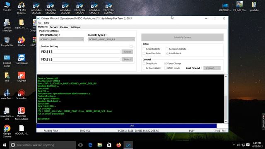
Task: Enable Custom Setting checkbox
Action: [x=131, y=46]
